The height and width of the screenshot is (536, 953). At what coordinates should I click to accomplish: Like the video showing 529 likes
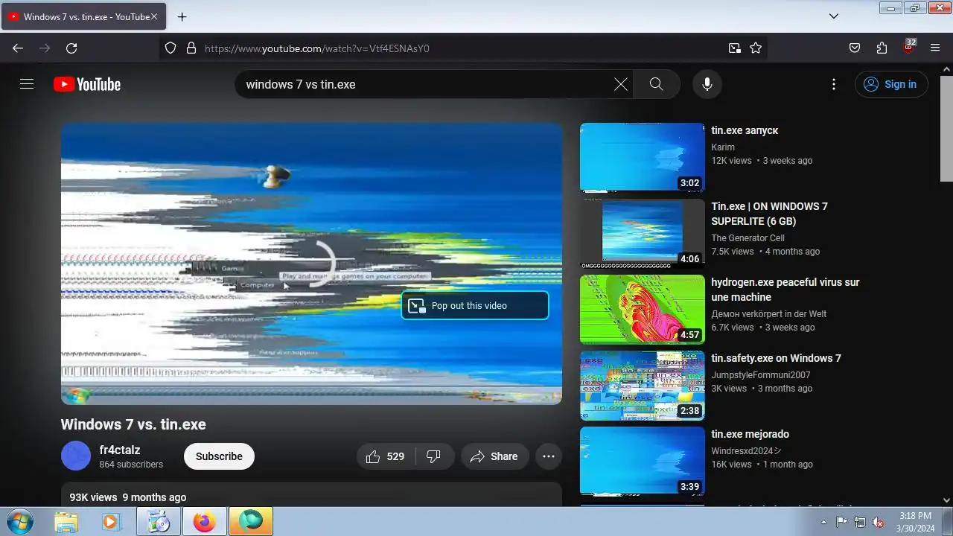tap(385, 456)
